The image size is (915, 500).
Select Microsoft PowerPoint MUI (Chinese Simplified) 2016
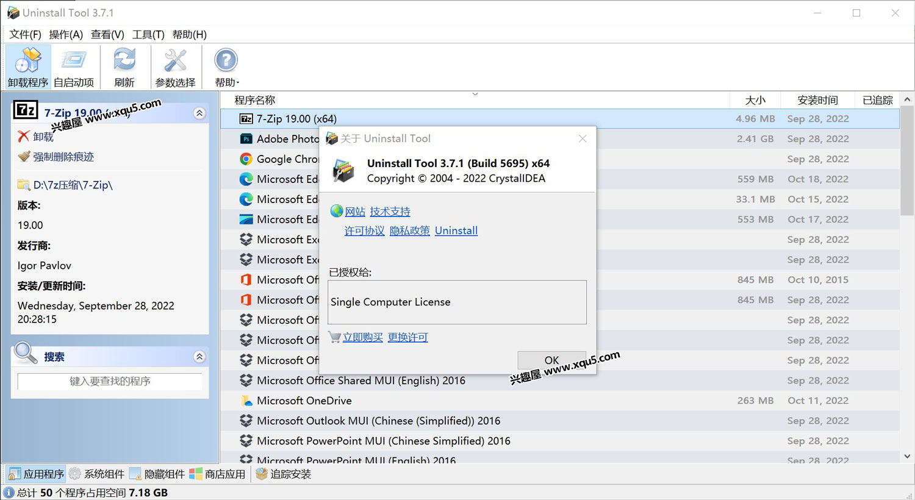tap(560, 441)
